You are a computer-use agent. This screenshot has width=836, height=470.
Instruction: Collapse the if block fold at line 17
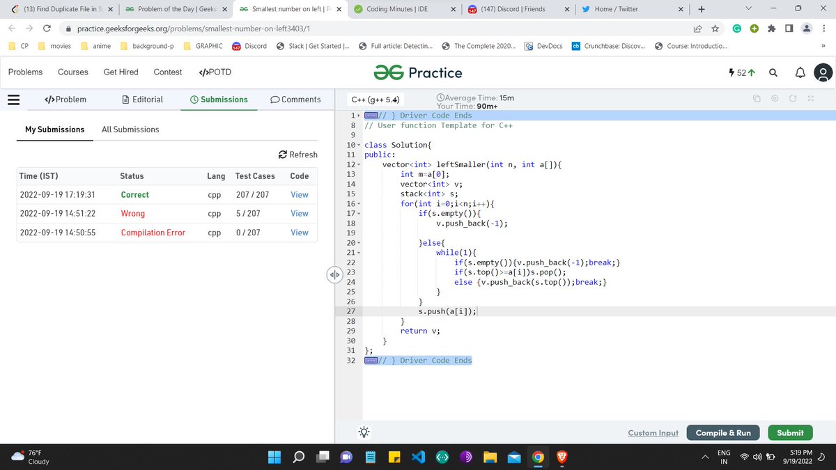tap(358, 213)
